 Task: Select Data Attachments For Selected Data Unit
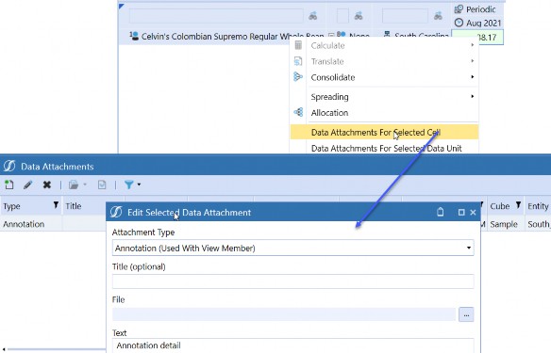point(384,148)
